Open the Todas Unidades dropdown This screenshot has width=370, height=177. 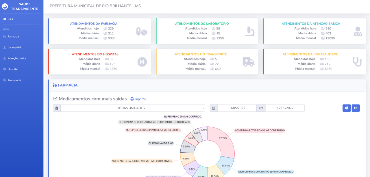pos(133,108)
